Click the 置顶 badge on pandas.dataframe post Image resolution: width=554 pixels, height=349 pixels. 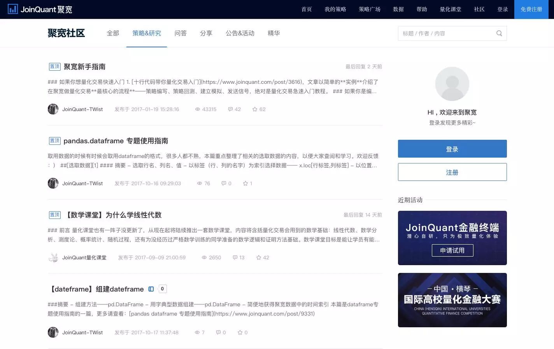[55, 141]
